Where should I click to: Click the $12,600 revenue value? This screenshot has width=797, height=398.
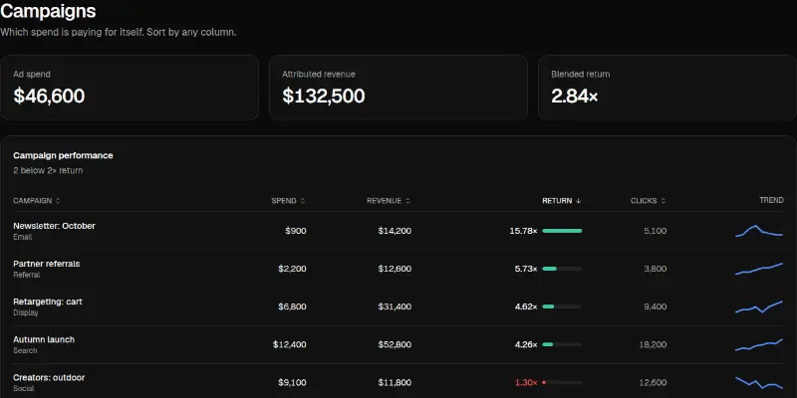pyautogui.click(x=395, y=269)
